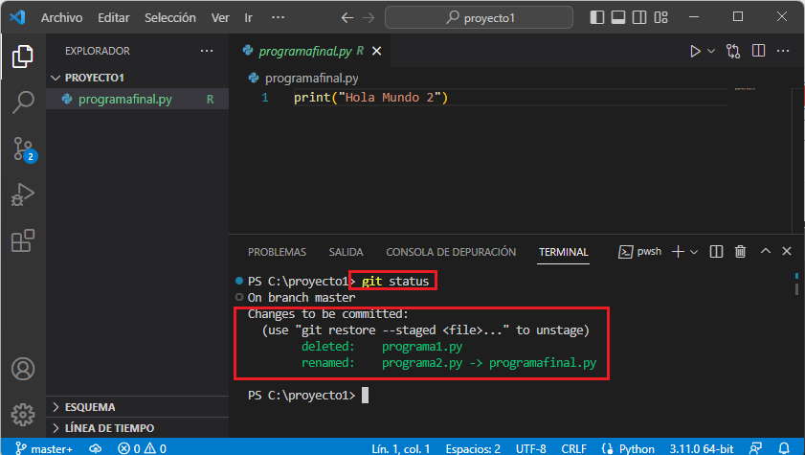The height and width of the screenshot is (455, 805).
Task: Select the programafinal.py editor tab
Action: click(x=309, y=51)
